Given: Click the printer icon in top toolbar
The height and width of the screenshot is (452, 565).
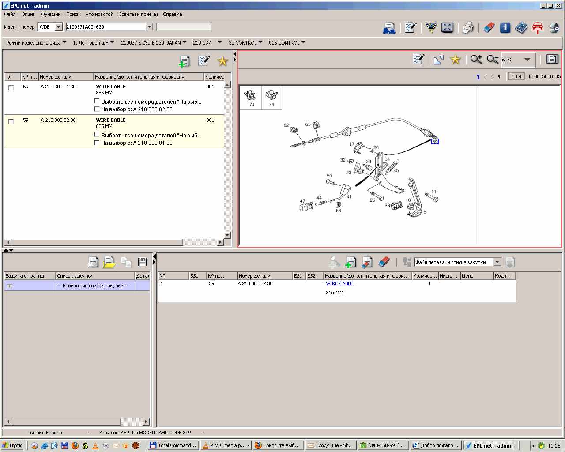Looking at the screenshot, I should point(467,28).
